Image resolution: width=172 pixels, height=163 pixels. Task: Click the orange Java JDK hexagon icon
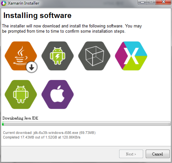tap(21, 56)
